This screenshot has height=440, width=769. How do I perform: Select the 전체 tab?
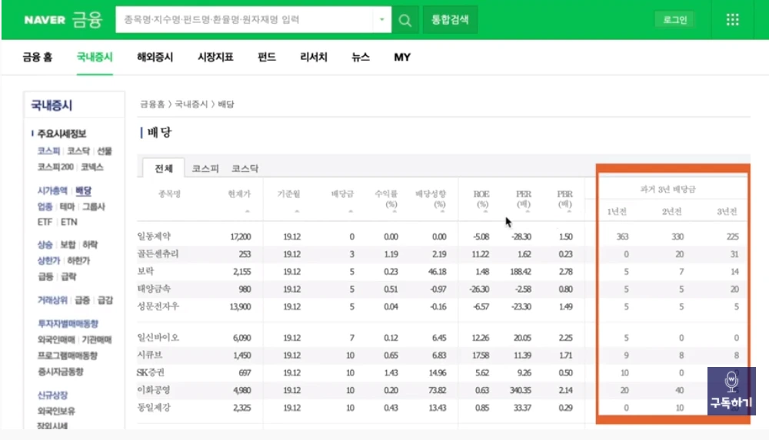coord(164,168)
